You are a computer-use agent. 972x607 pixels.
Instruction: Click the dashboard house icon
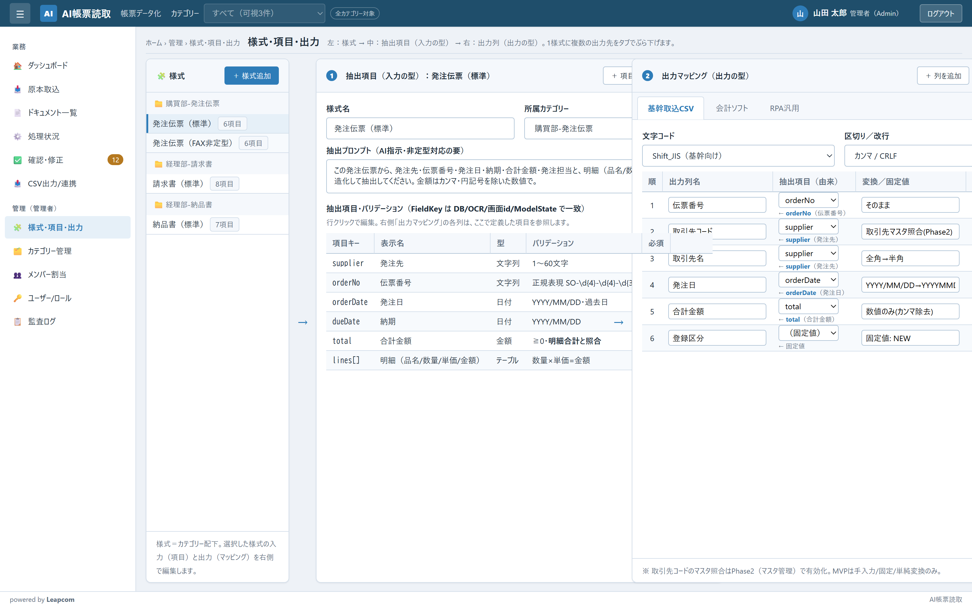(17, 66)
